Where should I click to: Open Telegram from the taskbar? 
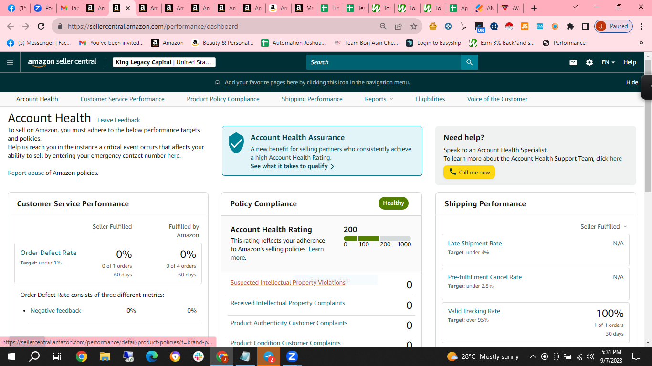(269, 356)
